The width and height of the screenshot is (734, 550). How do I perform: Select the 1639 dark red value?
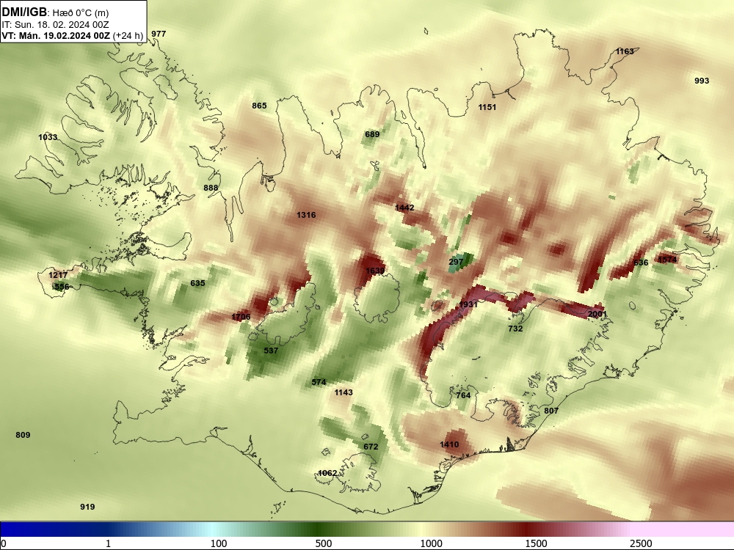click(x=375, y=271)
